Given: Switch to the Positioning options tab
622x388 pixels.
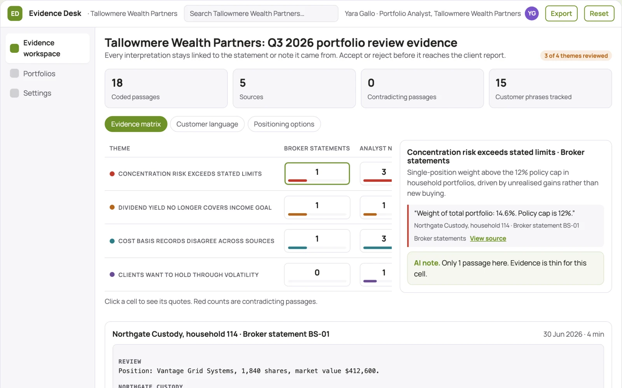Looking at the screenshot, I should click(x=284, y=124).
